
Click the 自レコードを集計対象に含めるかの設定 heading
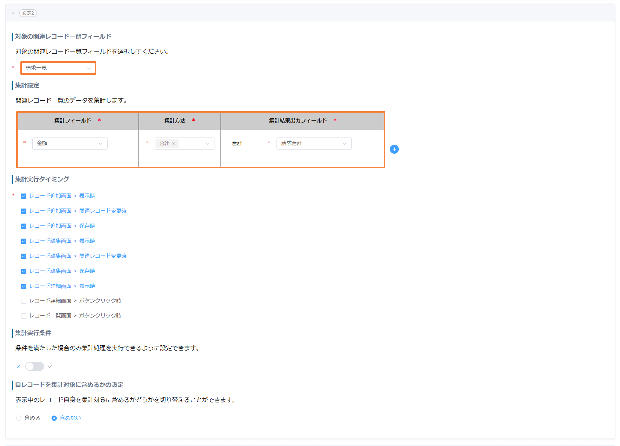pos(69,385)
